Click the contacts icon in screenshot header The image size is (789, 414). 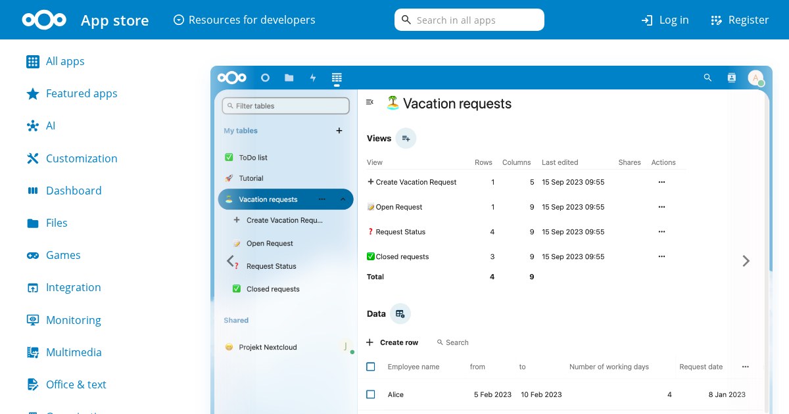coord(731,78)
